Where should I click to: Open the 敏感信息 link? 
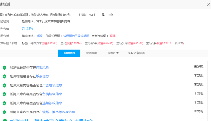[42, 76]
